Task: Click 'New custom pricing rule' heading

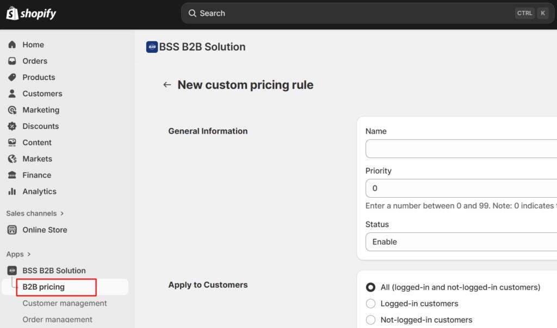Action: pos(245,85)
